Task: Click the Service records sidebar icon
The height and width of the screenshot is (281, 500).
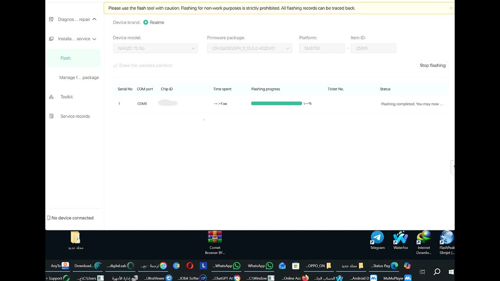Action: pyautogui.click(x=51, y=116)
